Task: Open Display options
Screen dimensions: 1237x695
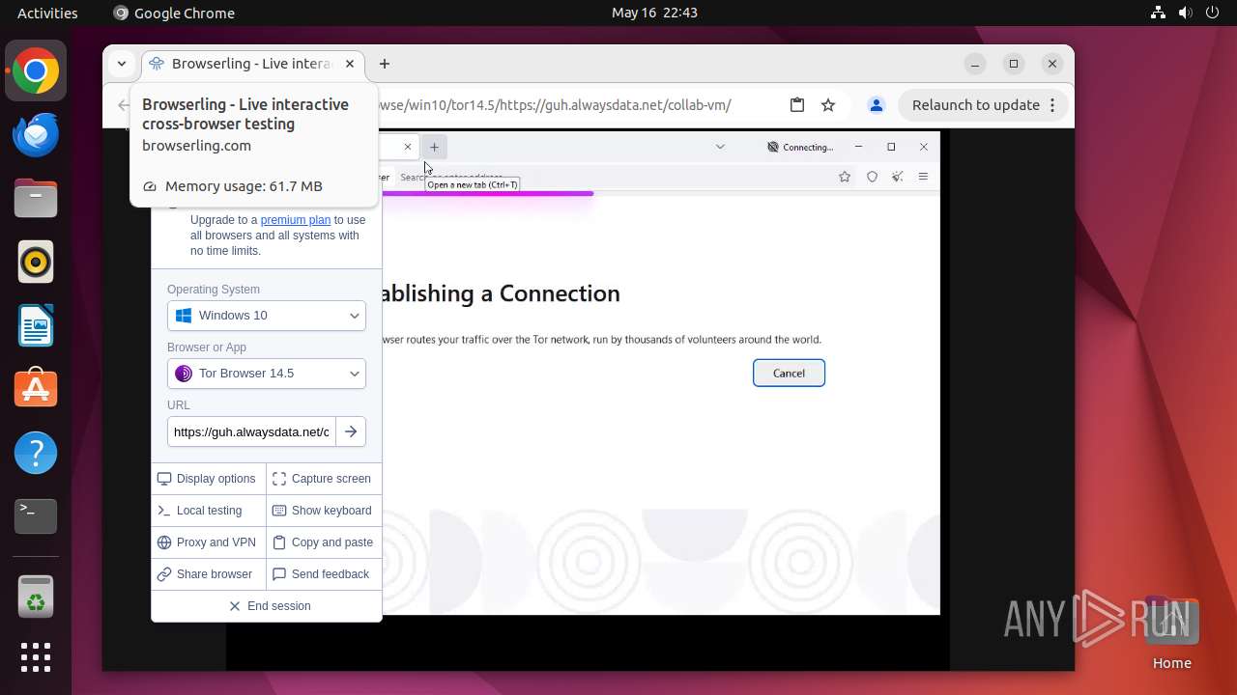Action: (x=208, y=479)
